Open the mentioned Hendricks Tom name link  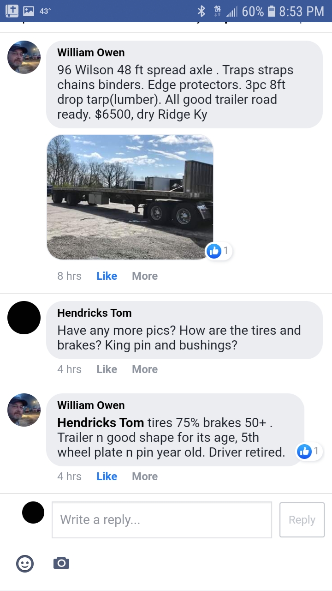tap(101, 422)
